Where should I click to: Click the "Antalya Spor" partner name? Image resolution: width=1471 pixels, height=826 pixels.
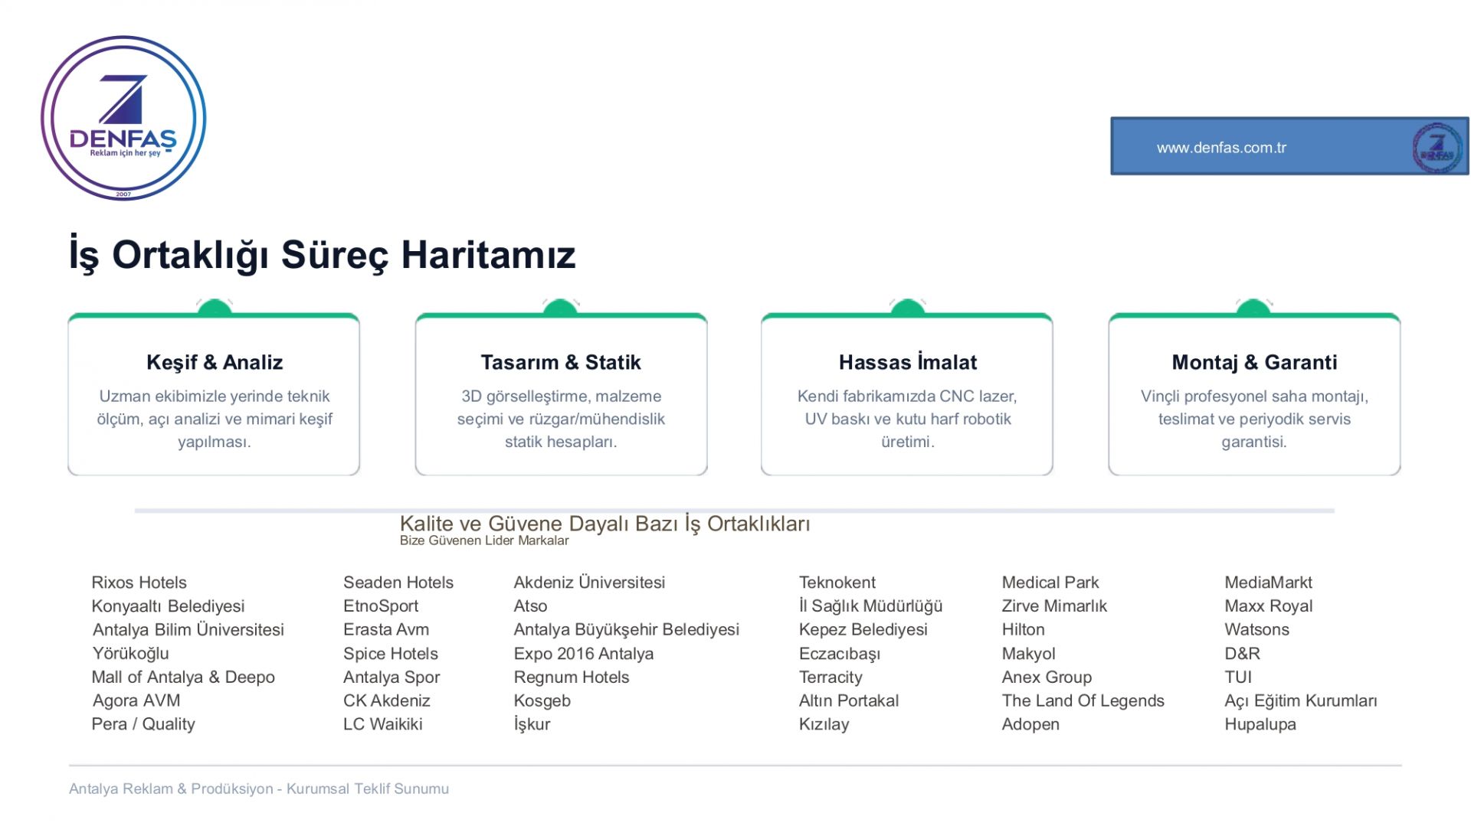pos(392,677)
